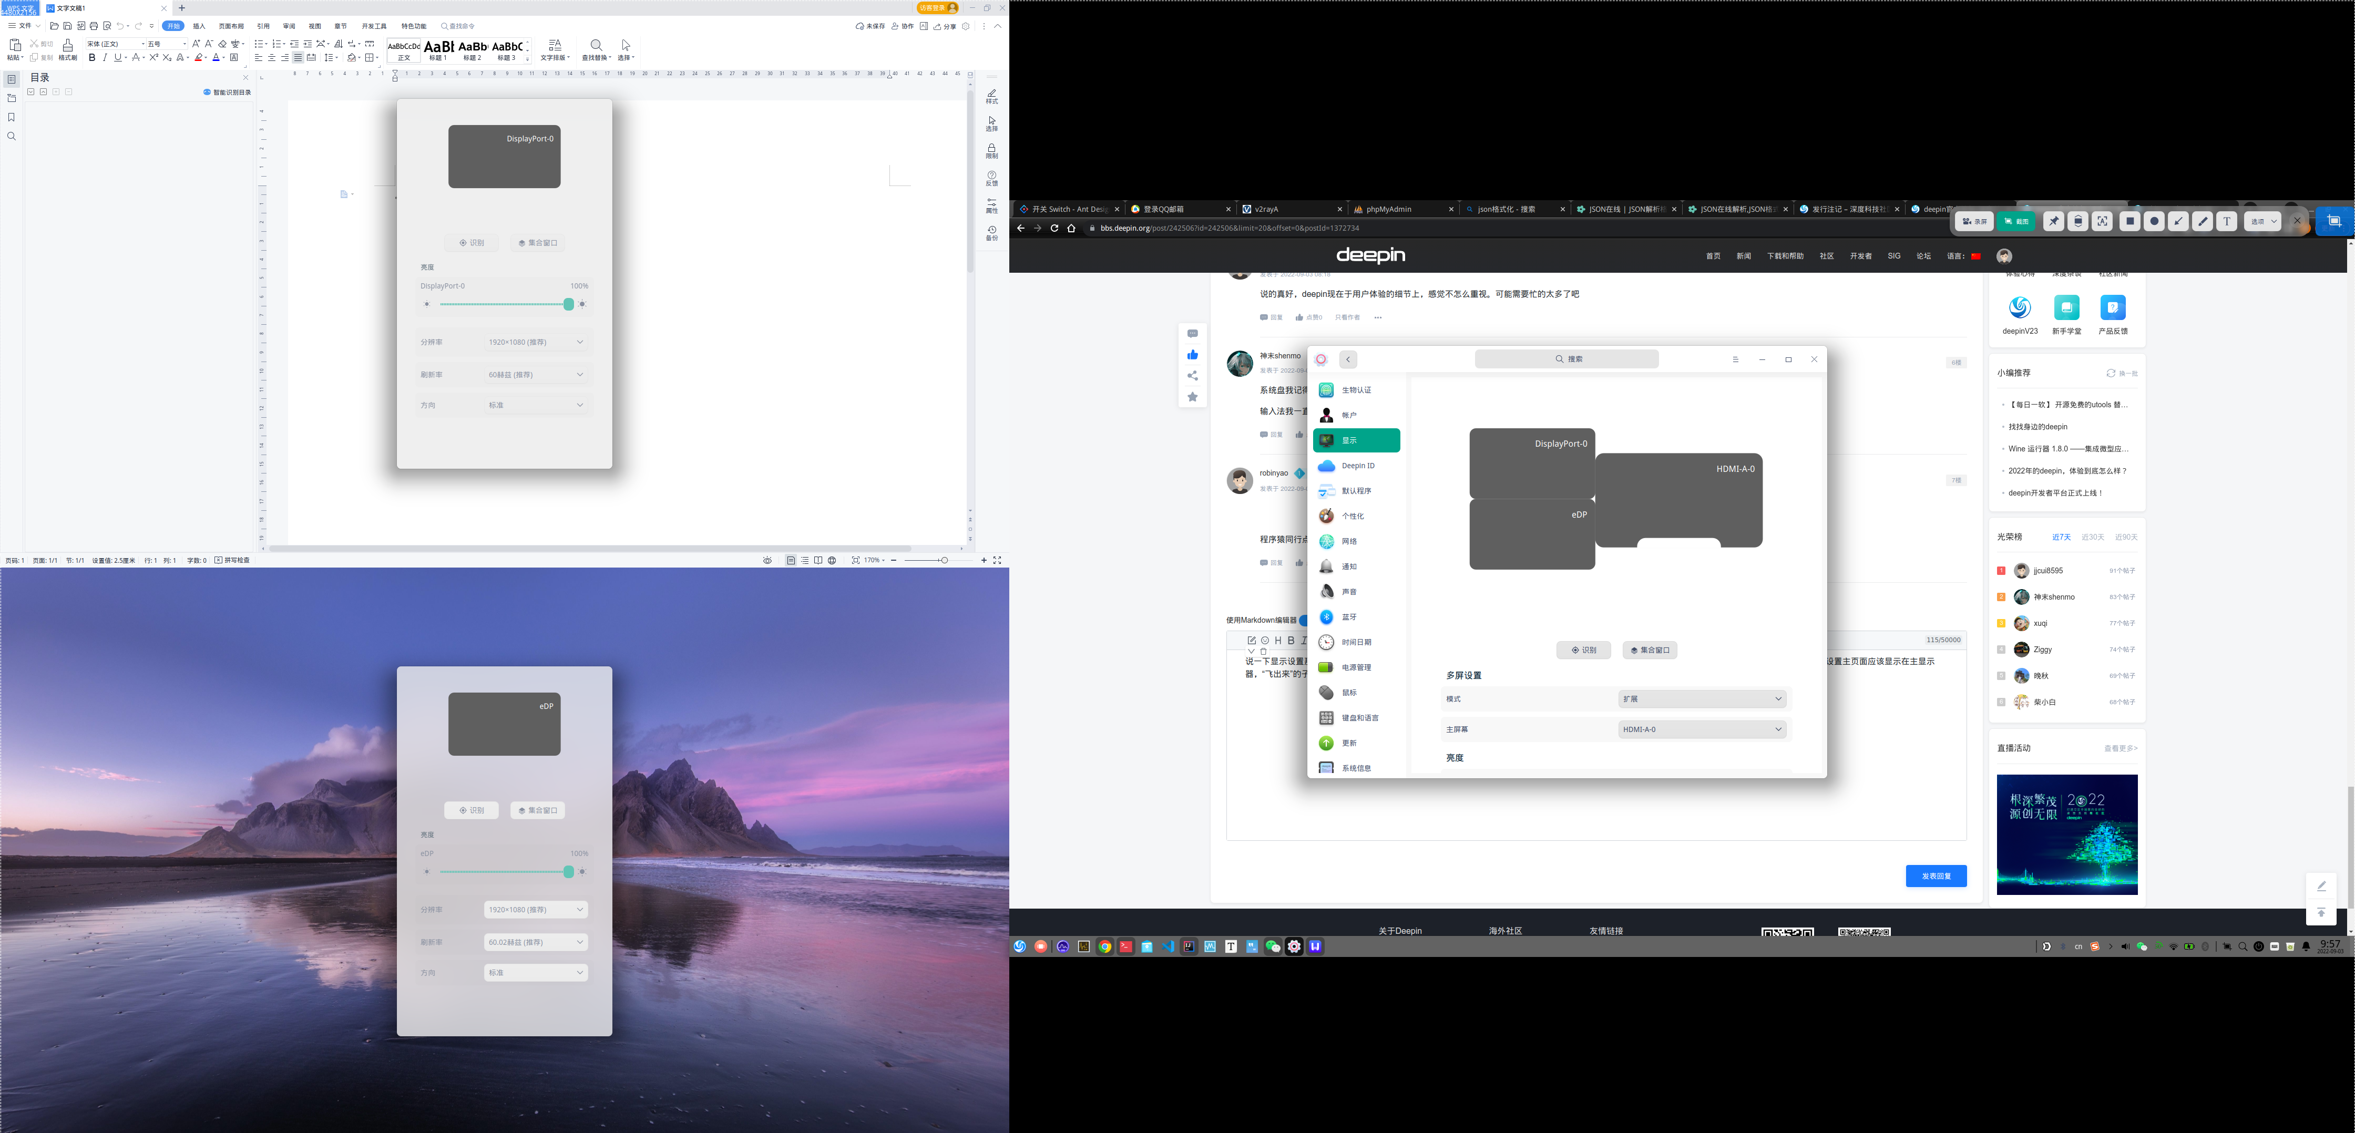Select the text tool in screenshot toolbar
The height and width of the screenshot is (1133, 2355).
(2227, 221)
